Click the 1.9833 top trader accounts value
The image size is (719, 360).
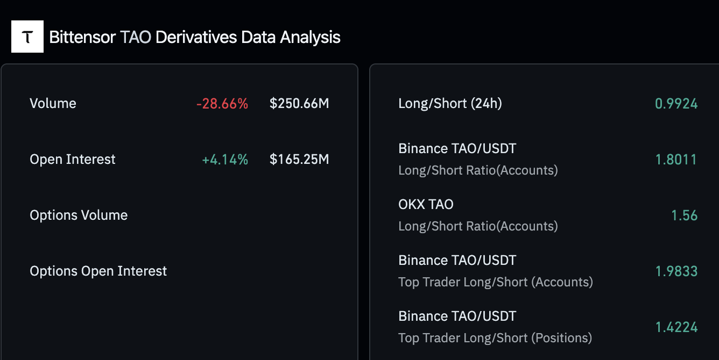pos(676,271)
